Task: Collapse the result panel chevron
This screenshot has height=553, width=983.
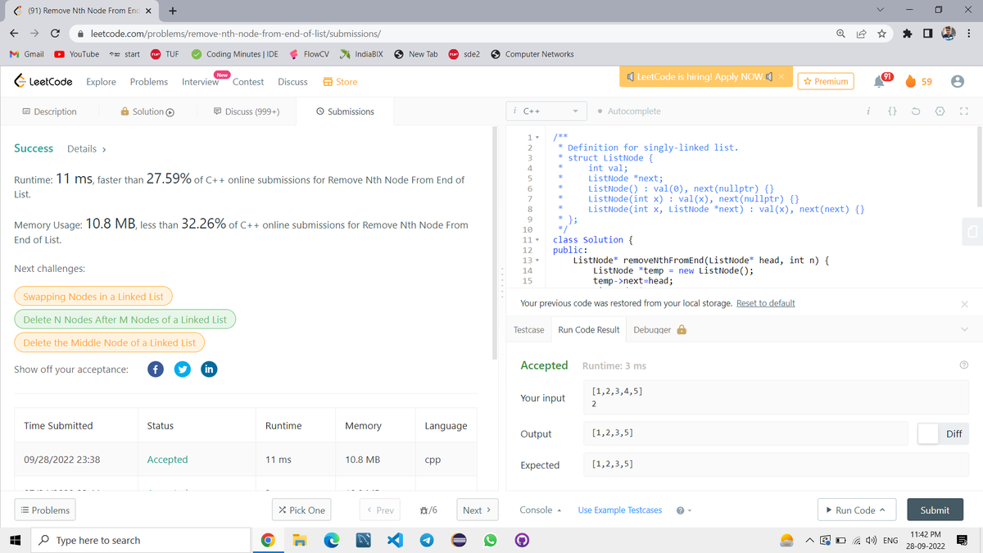Action: point(965,329)
